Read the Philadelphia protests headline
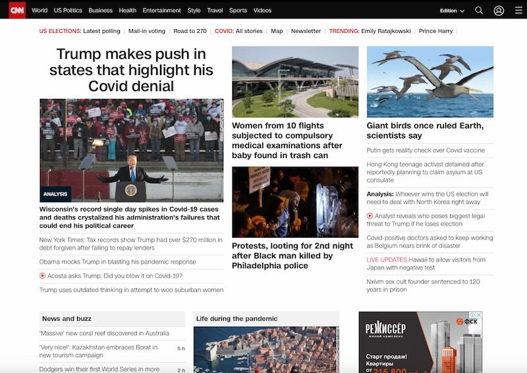 click(292, 256)
